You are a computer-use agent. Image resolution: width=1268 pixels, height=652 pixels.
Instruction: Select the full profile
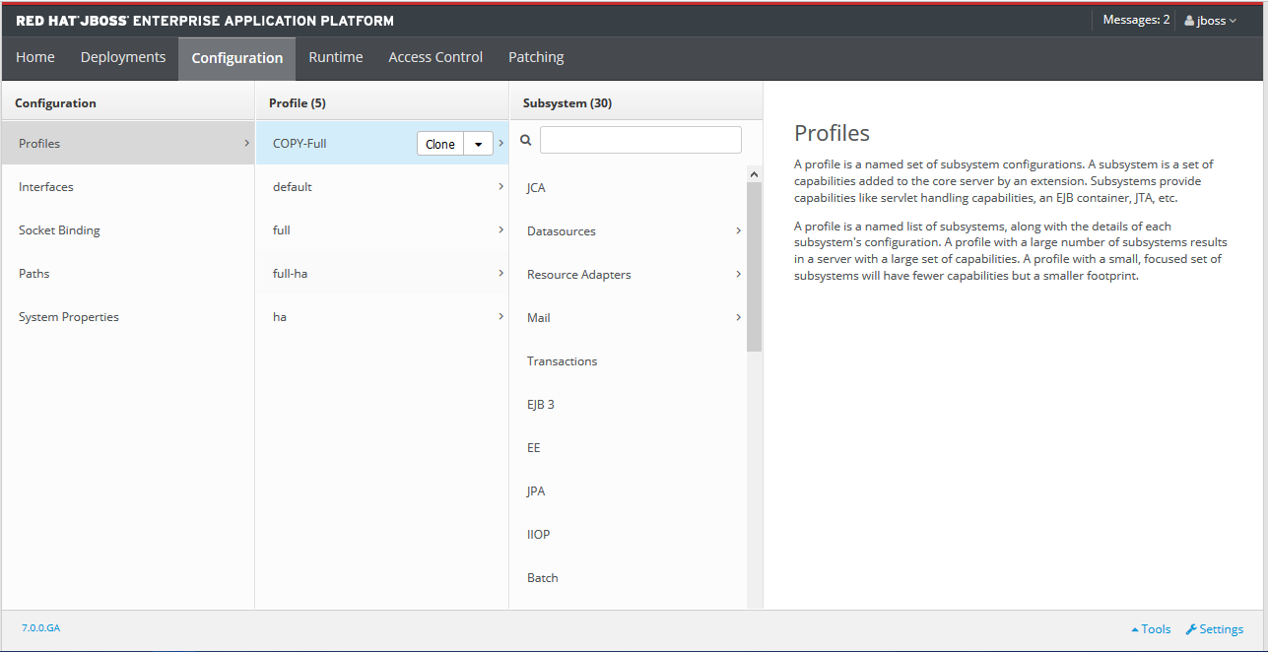pyautogui.click(x=382, y=229)
